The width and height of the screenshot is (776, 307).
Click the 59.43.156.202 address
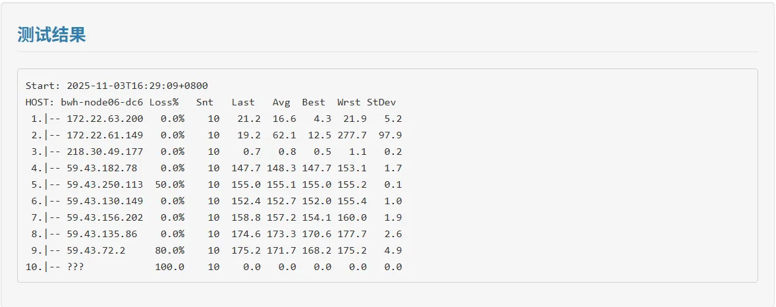coord(105,217)
